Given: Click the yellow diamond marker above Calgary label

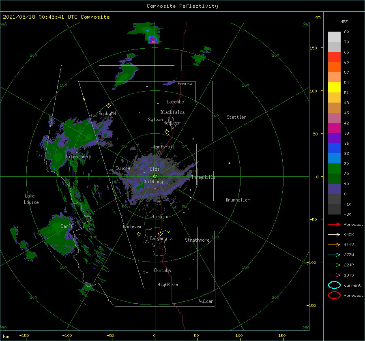Looking at the screenshot, I should pos(160,234).
